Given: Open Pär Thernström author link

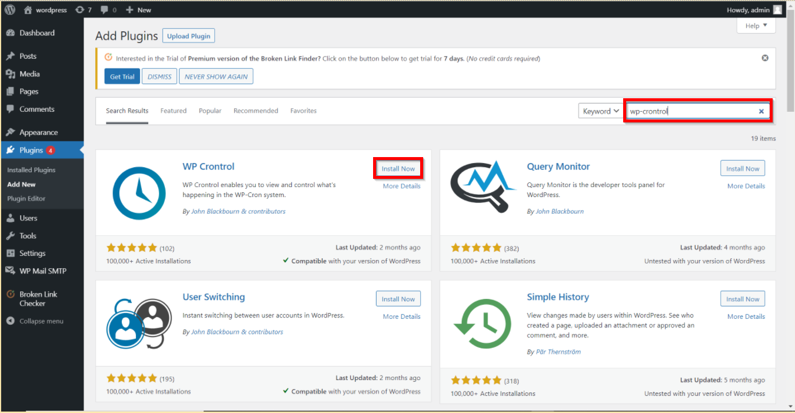Looking at the screenshot, I should 558,352.
